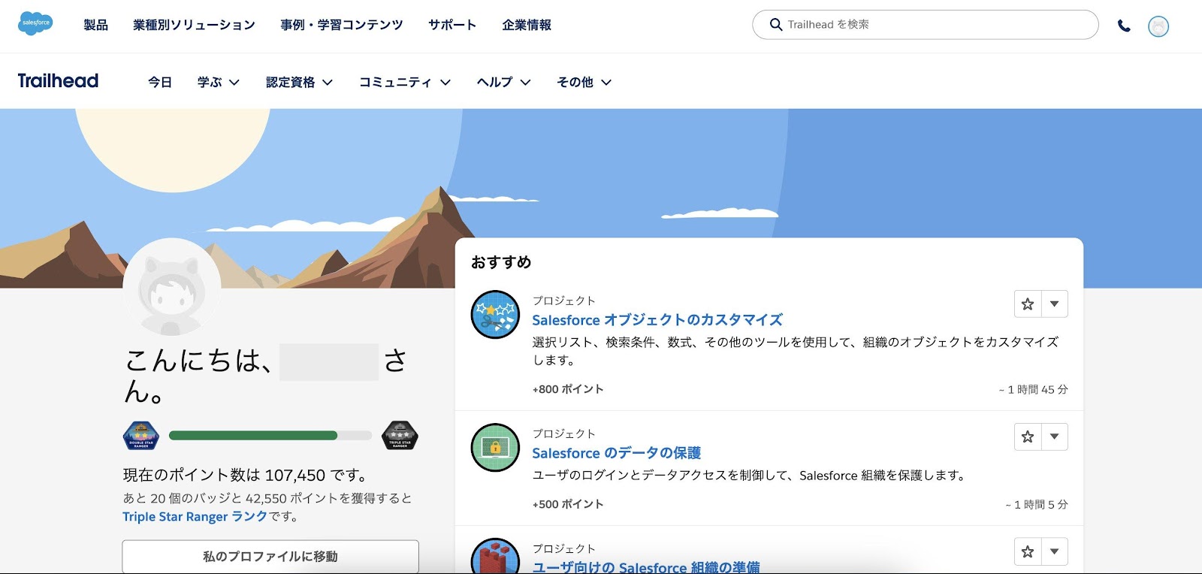The width and height of the screenshot is (1202, 574).
Task: Open the Salesforce のデータの保護 project badge icon
Action: (x=495, y=448)
